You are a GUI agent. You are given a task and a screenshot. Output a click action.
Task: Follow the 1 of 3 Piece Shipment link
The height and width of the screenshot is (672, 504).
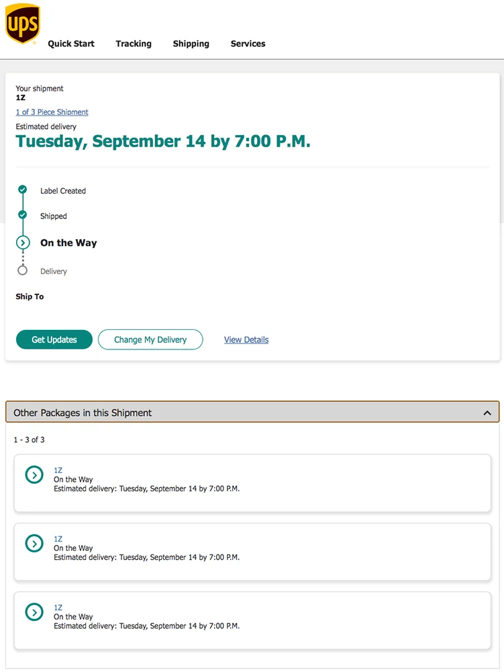52,112
